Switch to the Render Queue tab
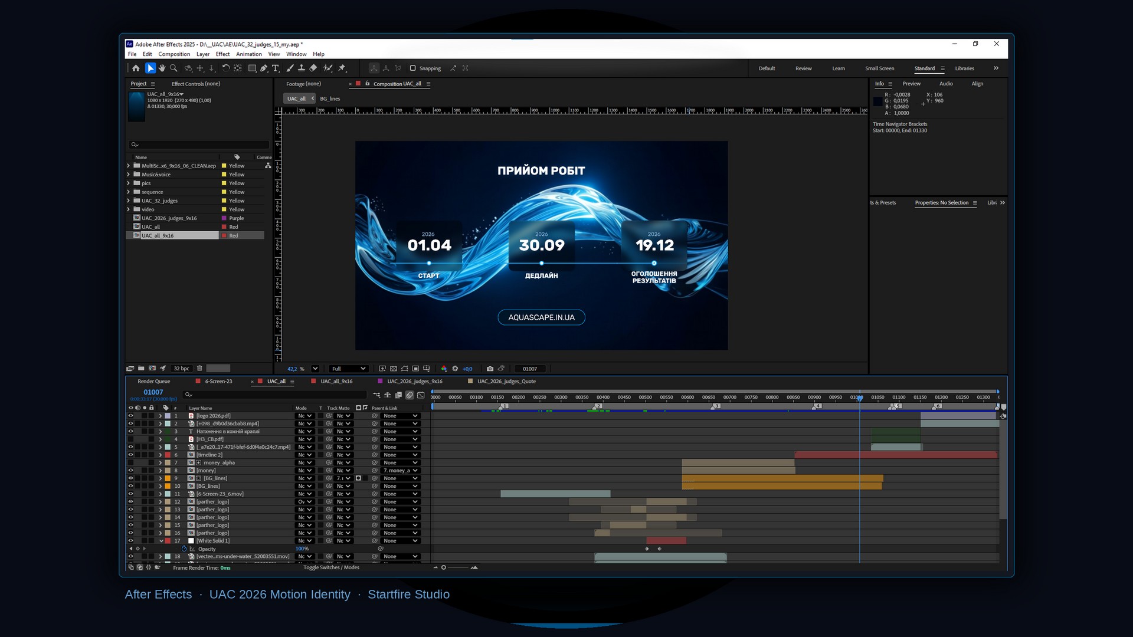The width and height of the screenshot is (1133, 637). click(x=153, y=382)
